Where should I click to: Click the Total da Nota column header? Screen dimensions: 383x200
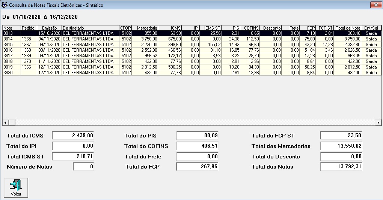(x=347, y=28)
